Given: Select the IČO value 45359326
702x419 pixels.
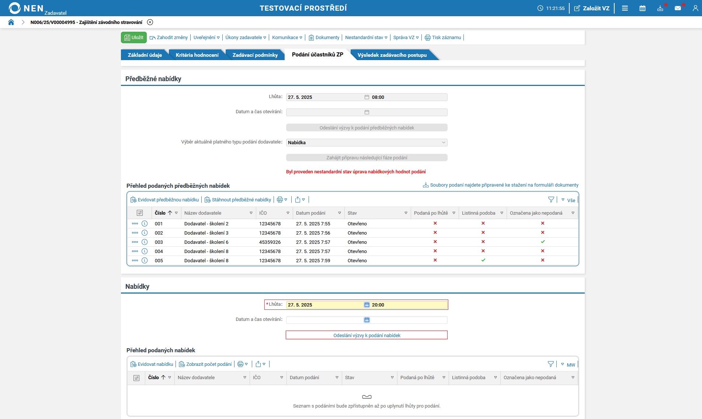Looking at the screenshot, I should [x=270, y=242].
